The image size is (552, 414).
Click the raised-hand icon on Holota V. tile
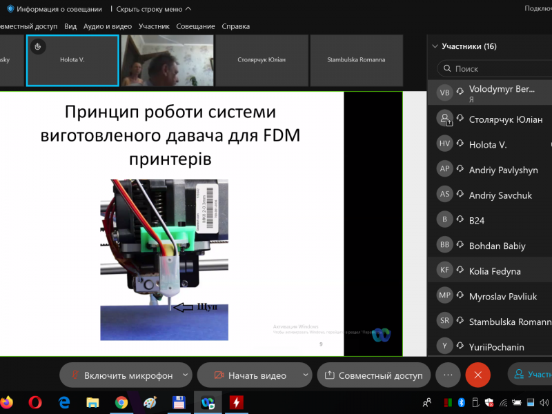click(x=39, y=47)
